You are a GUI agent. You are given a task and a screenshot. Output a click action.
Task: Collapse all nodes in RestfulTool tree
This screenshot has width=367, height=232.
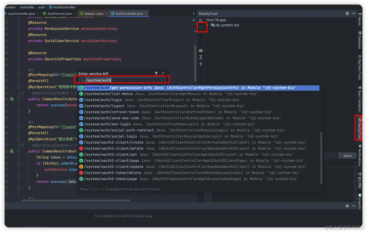[201, 64]
